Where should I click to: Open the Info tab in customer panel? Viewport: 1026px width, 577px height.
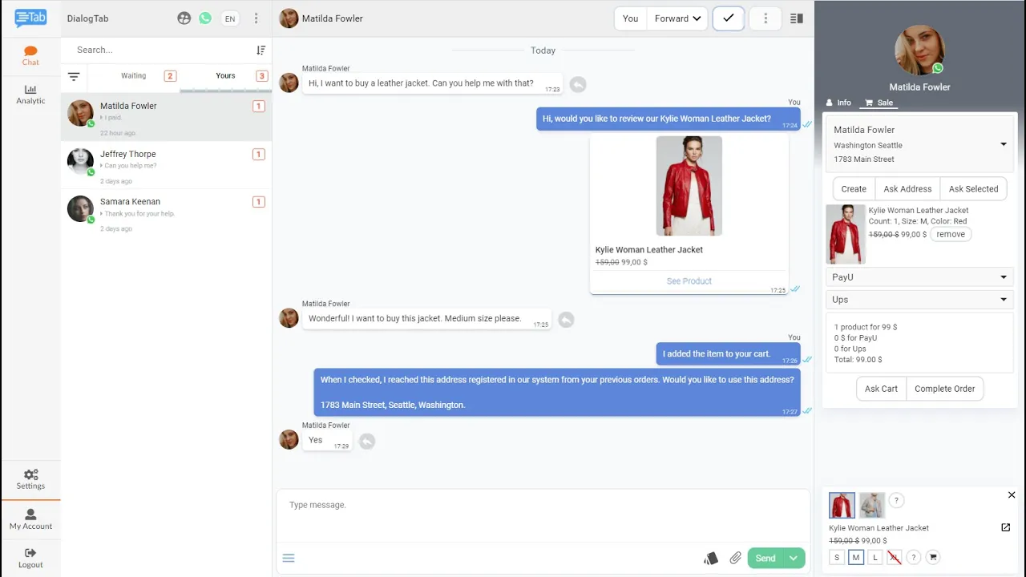838,103
